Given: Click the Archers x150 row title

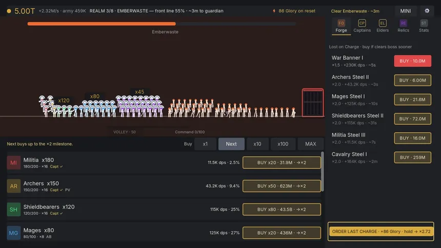Looking at the screenshot, I should tap(41, 183).
